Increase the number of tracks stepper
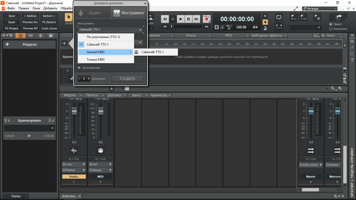Image resolution: width=356 pixels, height=200 pixels. coord(89,78)
